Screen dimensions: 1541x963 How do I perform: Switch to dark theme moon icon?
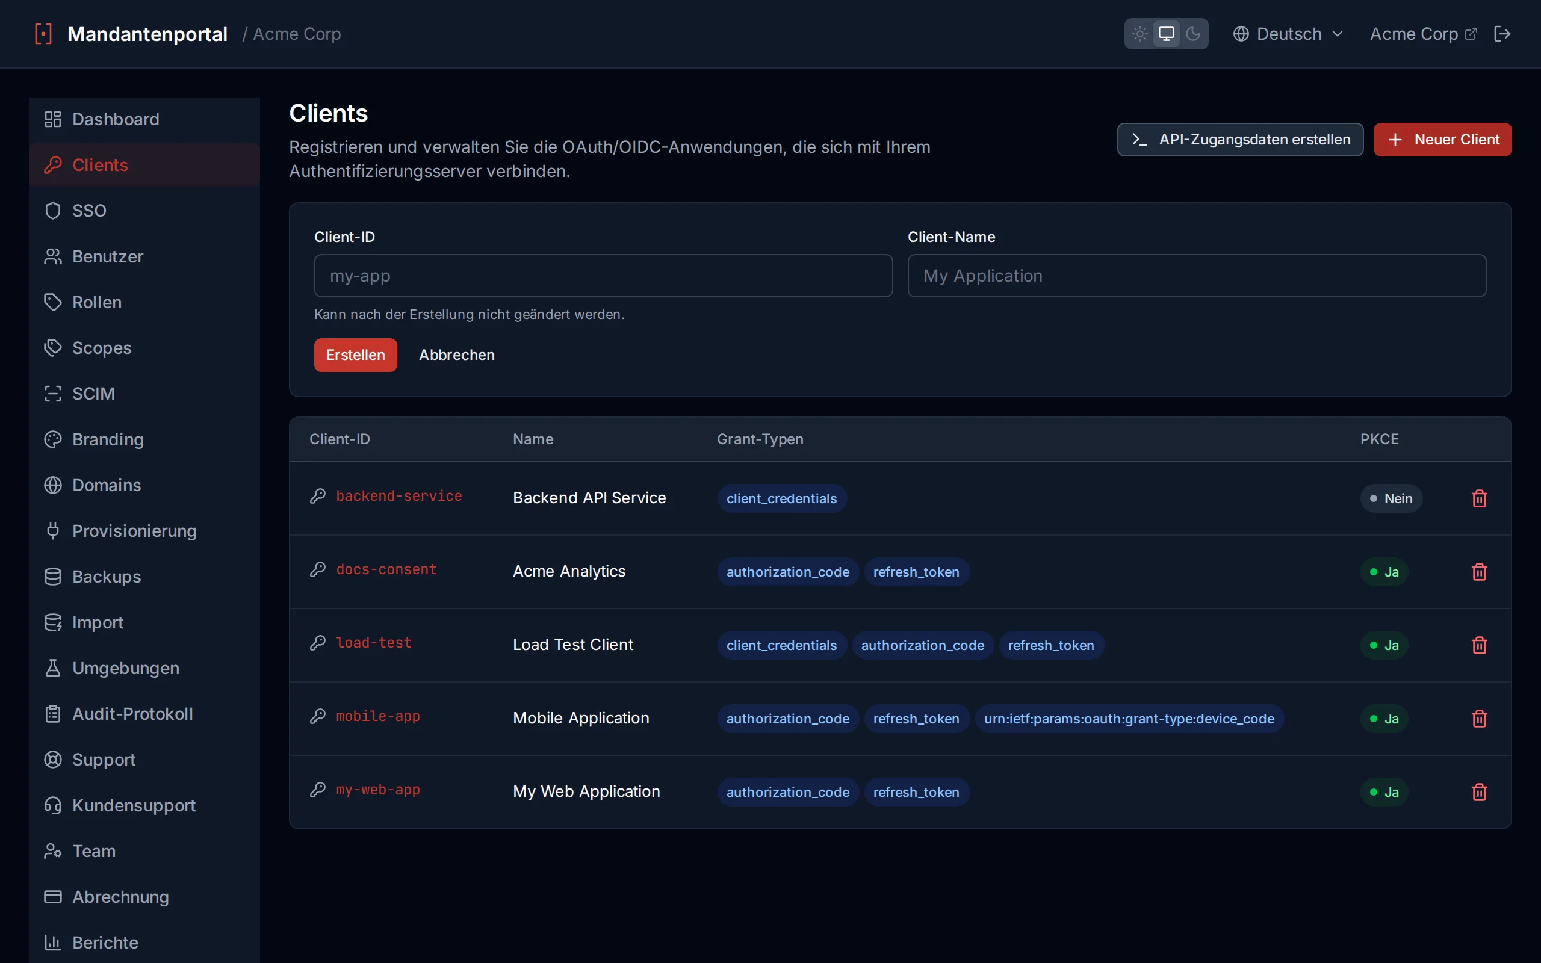tap(1192, 34)
